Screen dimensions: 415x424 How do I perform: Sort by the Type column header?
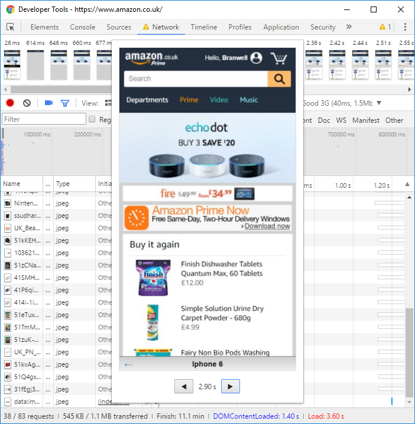click(74, 184)
